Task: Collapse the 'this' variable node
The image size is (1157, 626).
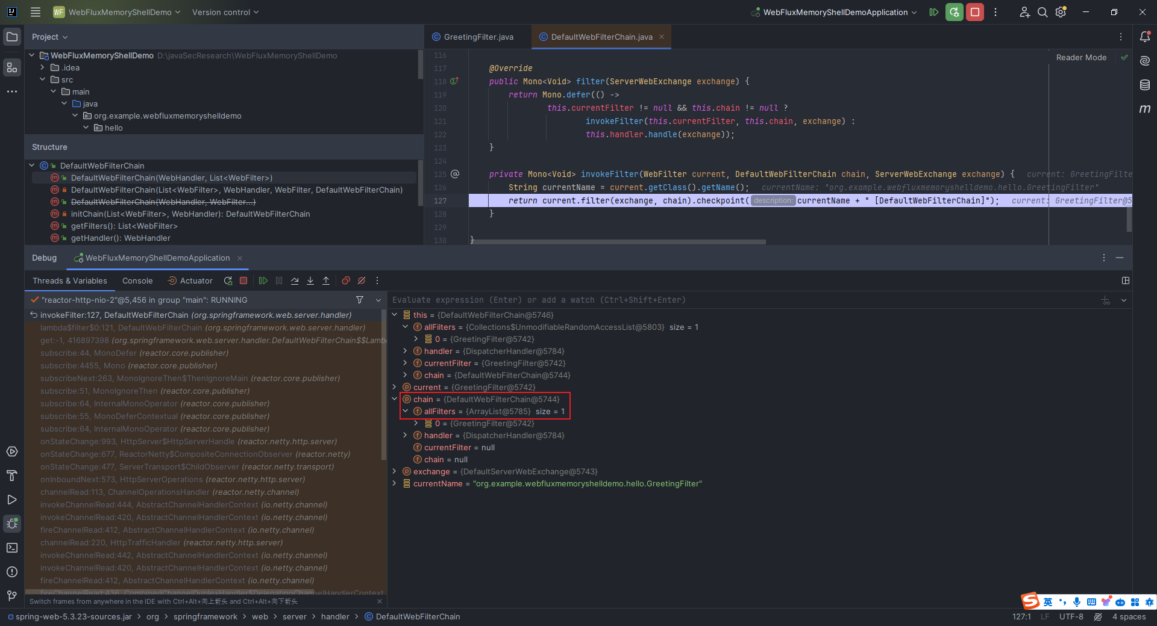Action: 395,315
